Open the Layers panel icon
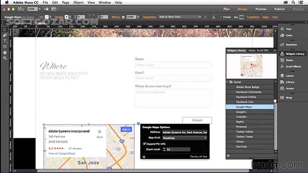The image size is (308, 173). (x=282, y=76)
